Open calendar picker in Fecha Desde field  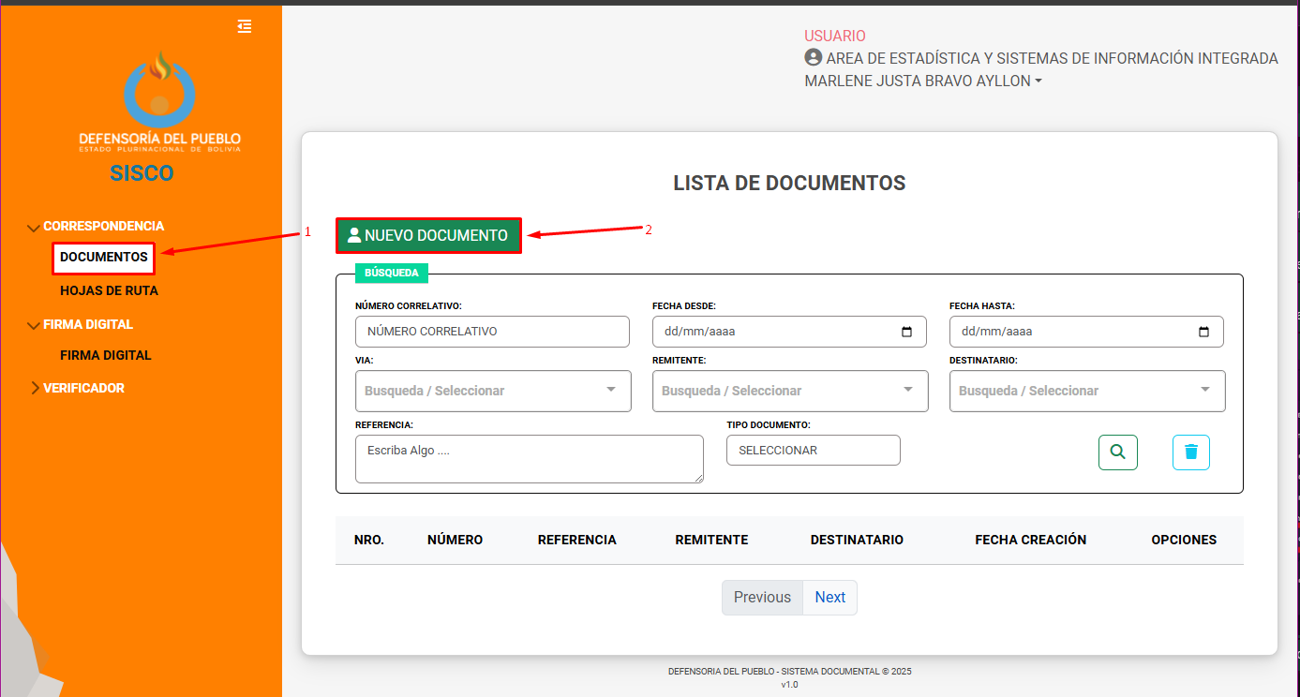905,332
